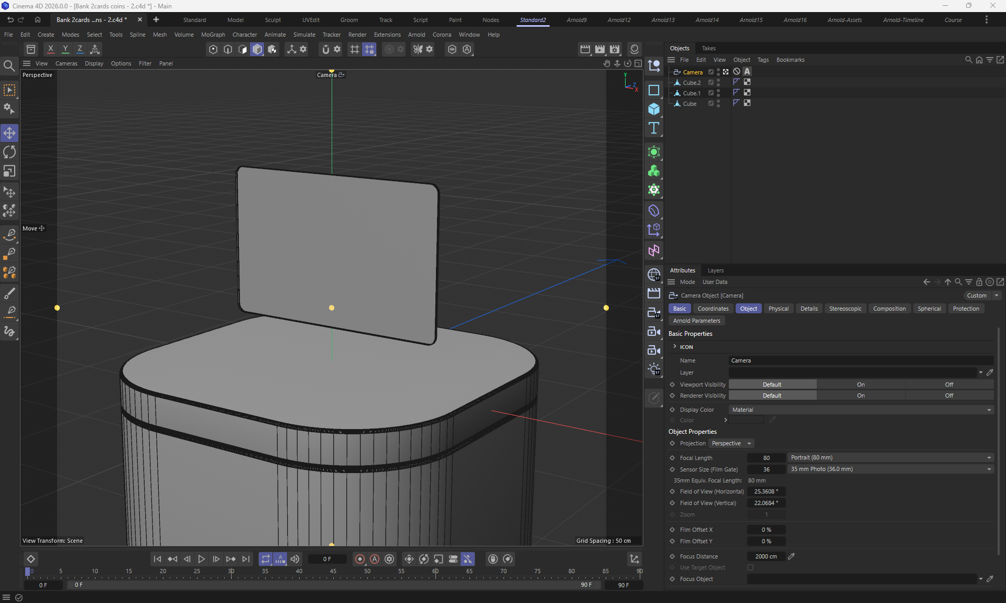Set Renderer Visibility to On
Viewport: 1006px width, 603px height.
click(x=861, y=396)
